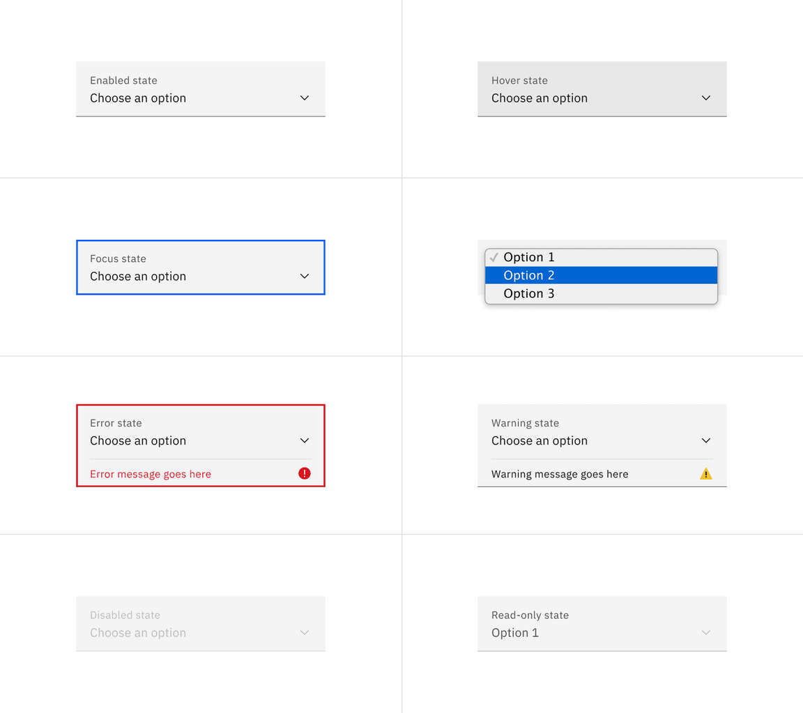Image resolution: width=803 pixels, height=713 pixels.
Task: Click the chevron in the Warning state select
Action: (706, 440)
